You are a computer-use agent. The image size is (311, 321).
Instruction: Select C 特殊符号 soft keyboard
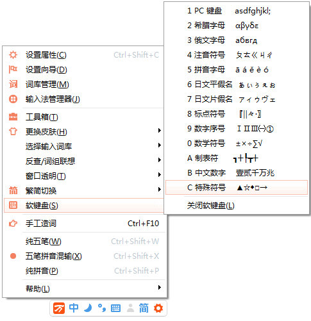pyautogui.click(x=237, y=188)
